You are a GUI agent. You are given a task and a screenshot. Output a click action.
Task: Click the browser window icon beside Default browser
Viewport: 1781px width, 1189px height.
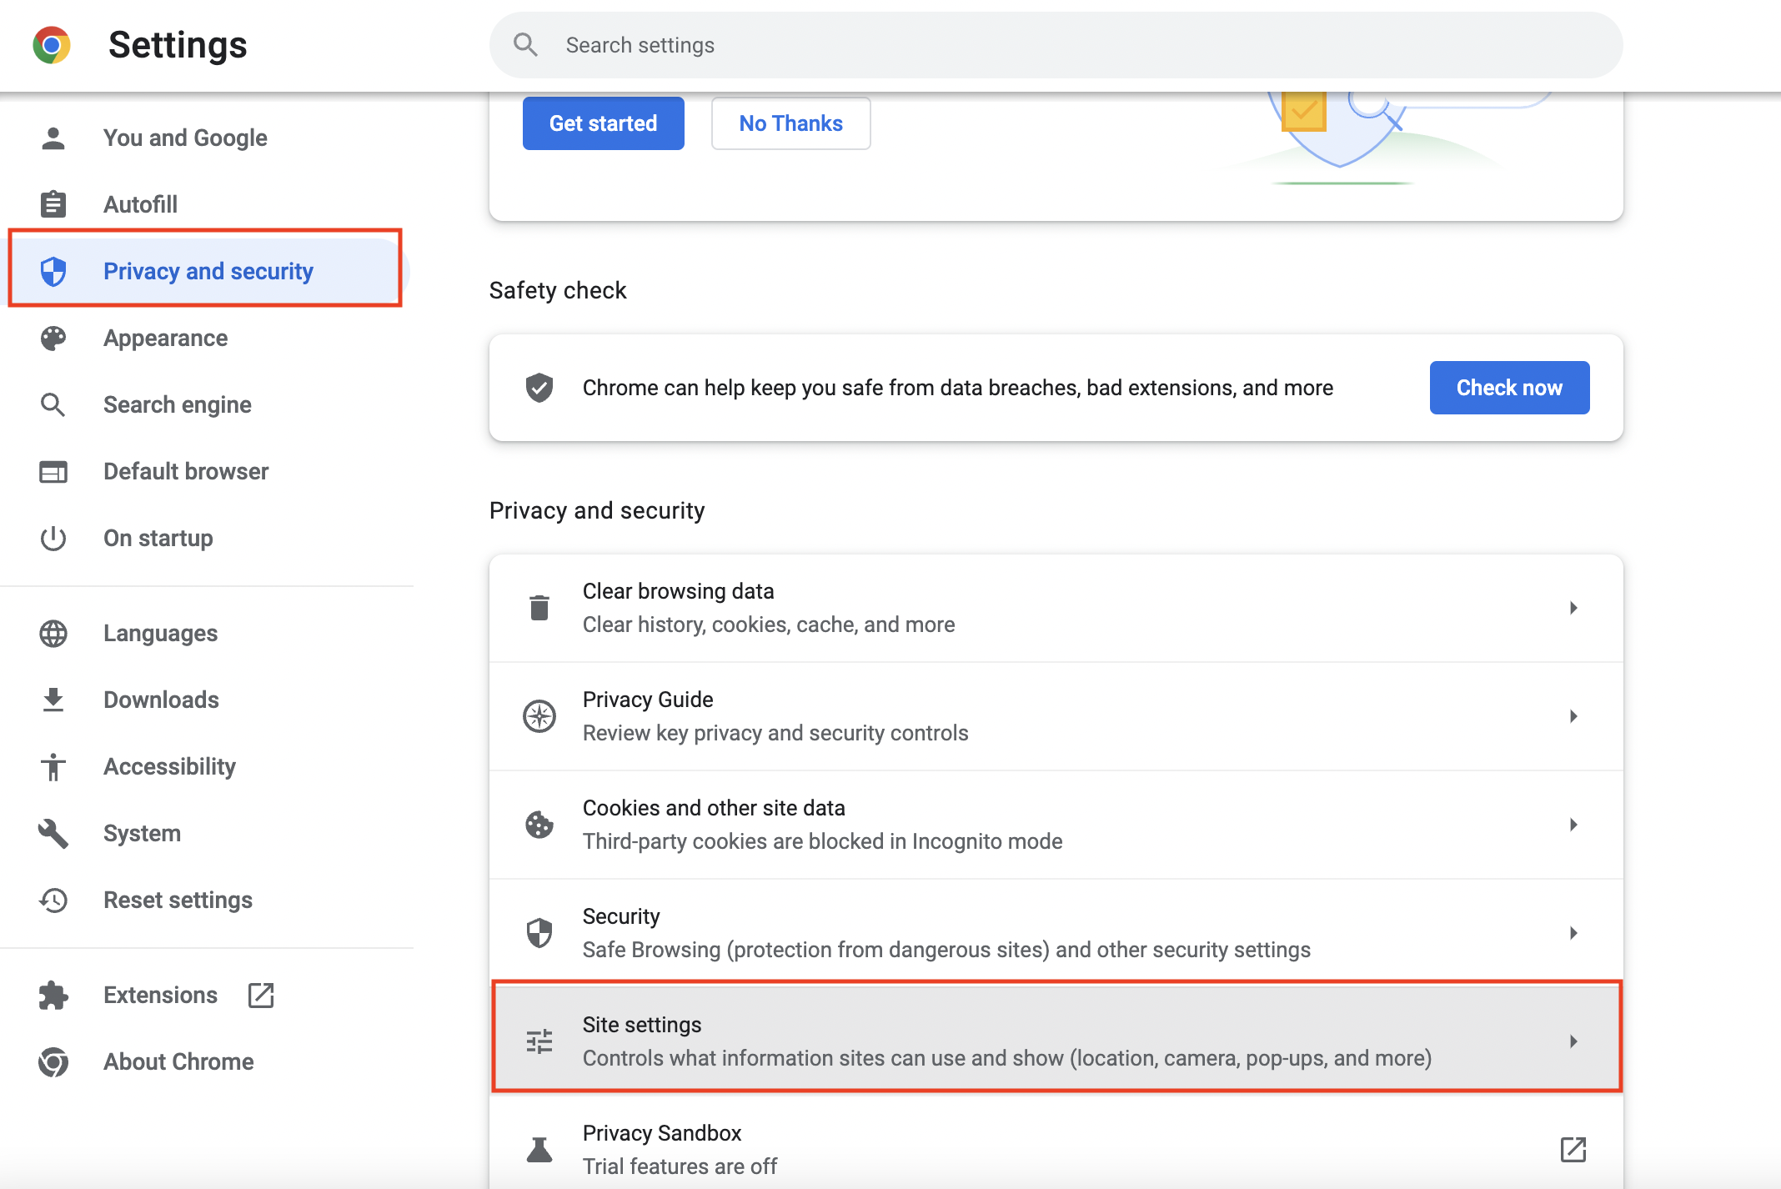click(x=53, y=472)
